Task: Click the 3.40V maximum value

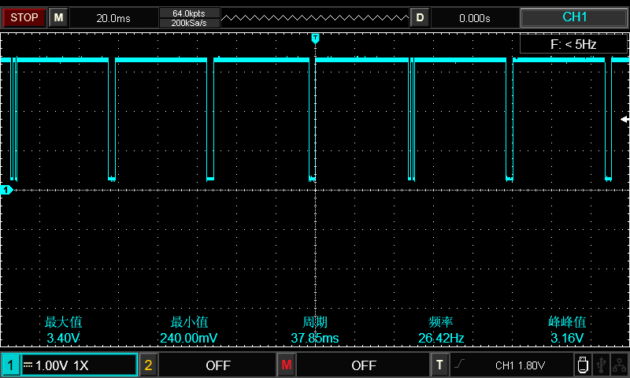Action: point(63,338)
